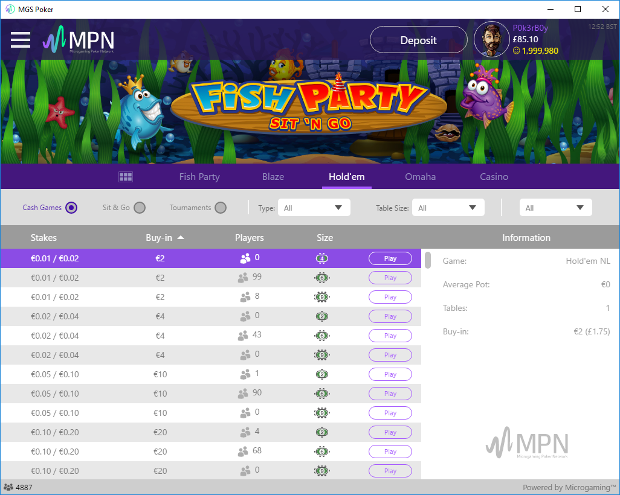Viewport: 620px width, 495px height.
Task: Play the table with 43 players
Action: point(390,336)
